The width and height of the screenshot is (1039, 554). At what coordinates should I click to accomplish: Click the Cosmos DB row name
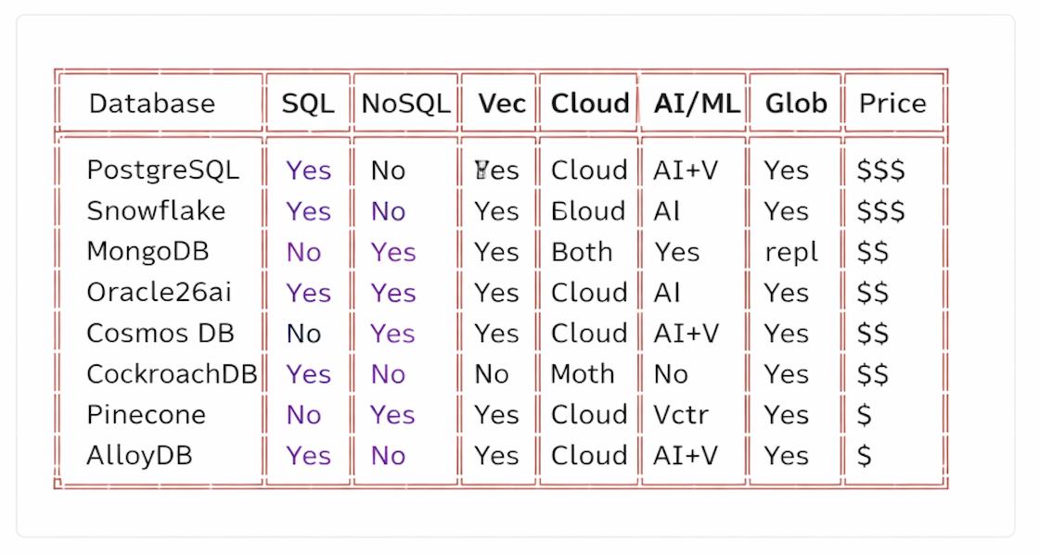[x=160, y=334]
